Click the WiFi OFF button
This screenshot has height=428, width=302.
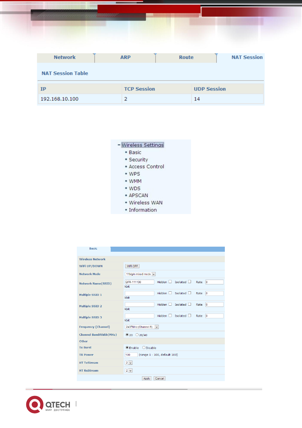(x=132, y=266)
